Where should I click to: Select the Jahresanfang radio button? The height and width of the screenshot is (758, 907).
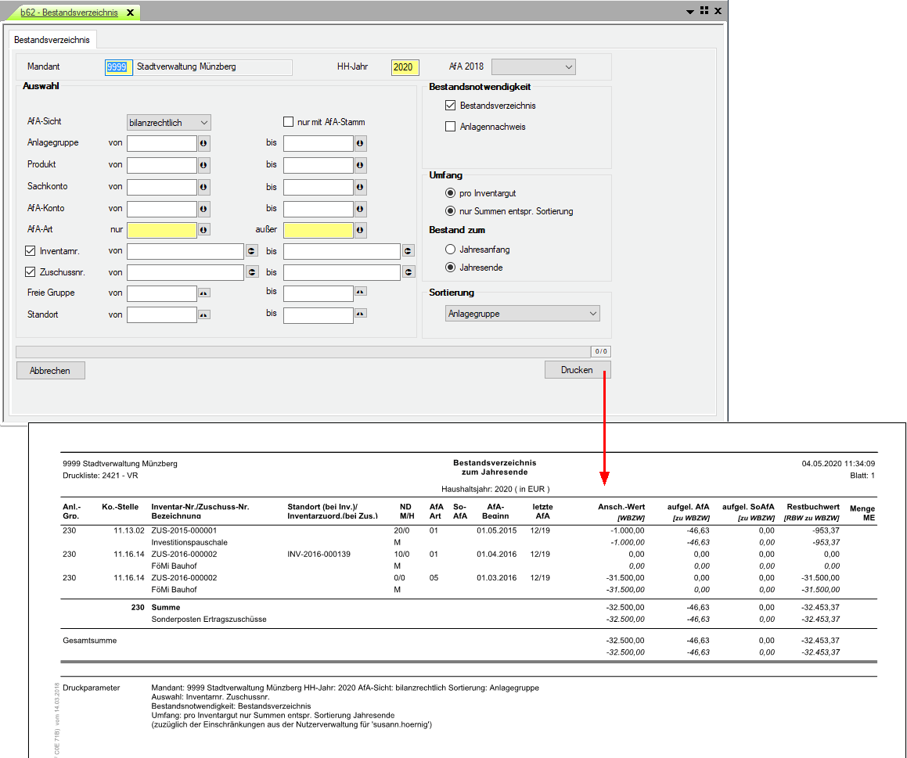450,250
